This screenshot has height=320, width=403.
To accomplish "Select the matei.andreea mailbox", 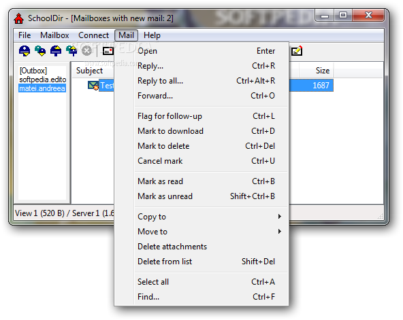I will [x=42, y=88].
